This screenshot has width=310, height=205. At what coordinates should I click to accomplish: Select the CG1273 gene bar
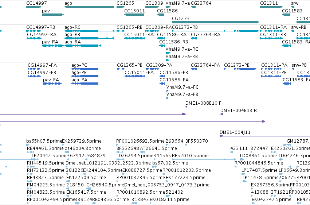click(x=216, y=22)
